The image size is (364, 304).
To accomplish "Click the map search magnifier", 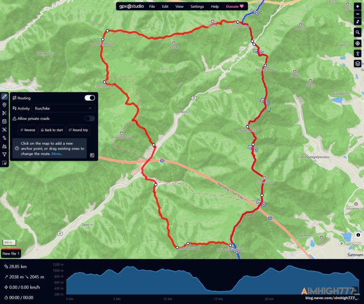I will pyautogui.click(x=358, y=32).
